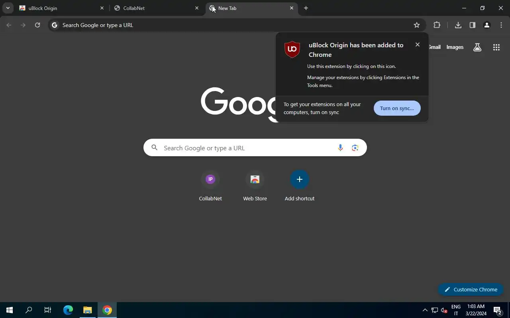The height and width of the screenshot is (318, 510).
Task: Click the uBlock Origin shield icon
Action: coord(292,49)
